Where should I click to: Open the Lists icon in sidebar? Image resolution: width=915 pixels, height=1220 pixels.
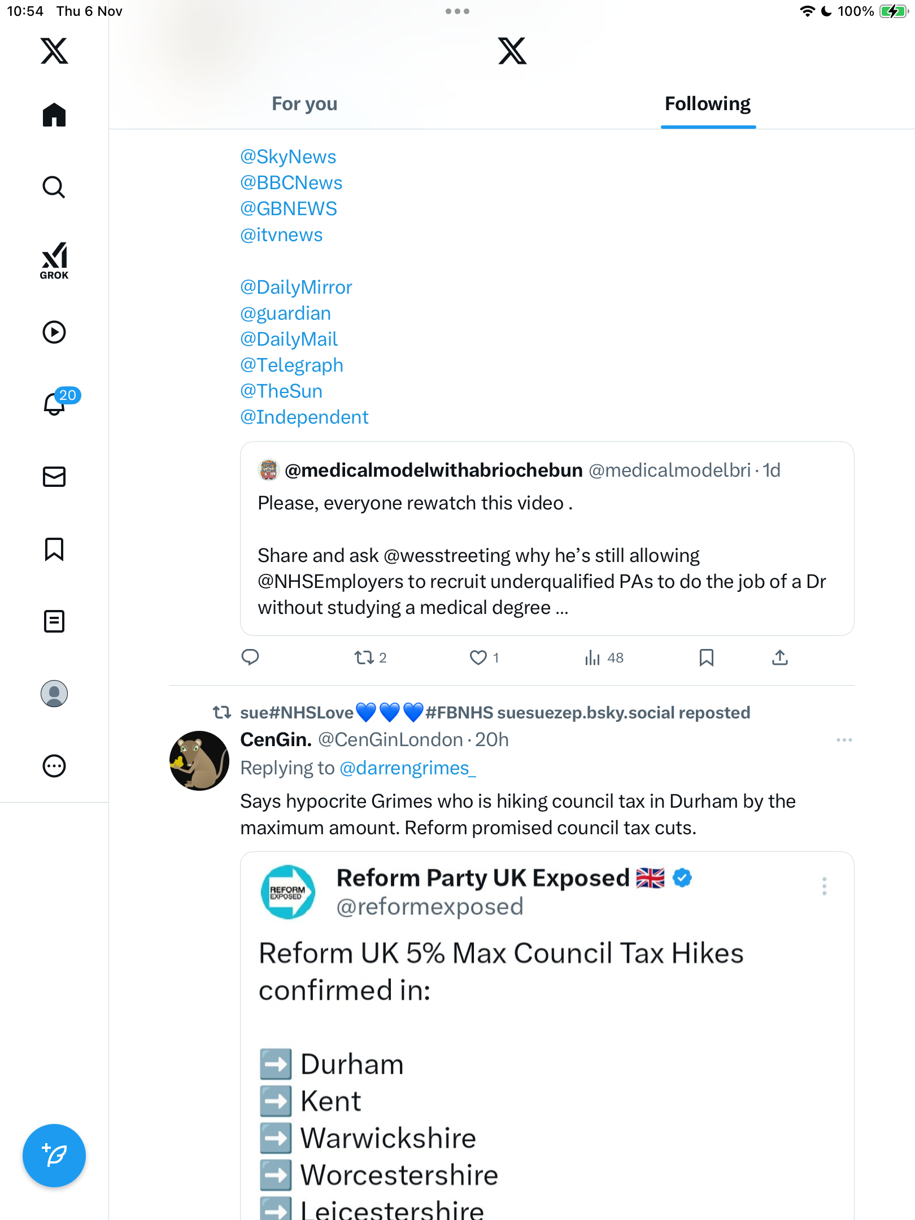point(54,621)
